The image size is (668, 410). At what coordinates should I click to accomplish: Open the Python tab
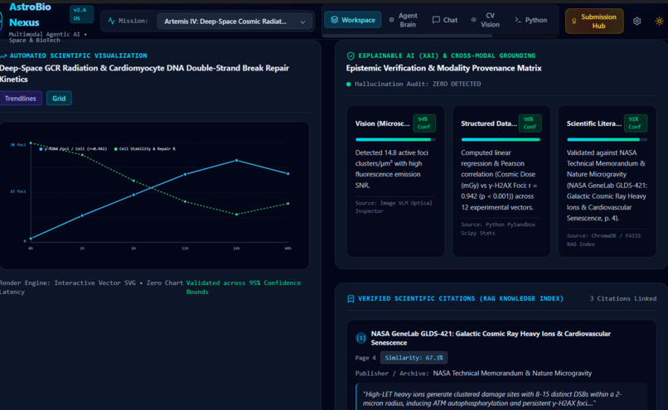point(530,20)
